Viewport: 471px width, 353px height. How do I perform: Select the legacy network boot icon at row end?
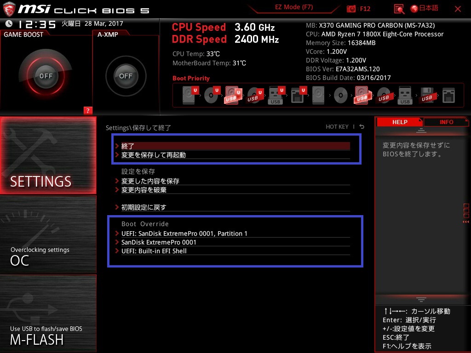448,96
